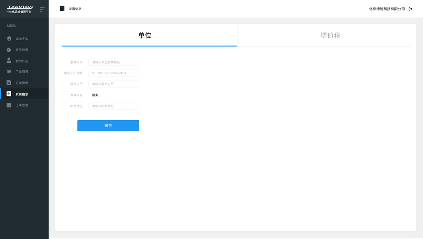
Task: Click company name 北京博朗科技有限公司
Action: (x=387, y=9)
